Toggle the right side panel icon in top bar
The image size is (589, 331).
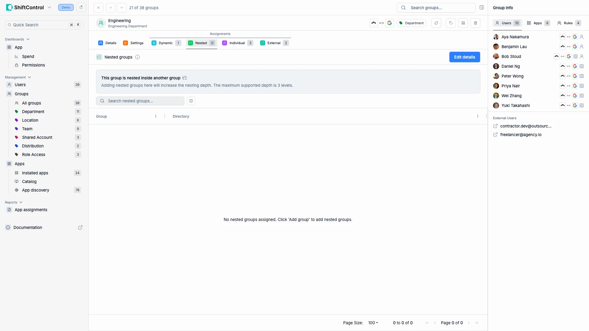[x=482, y=7]
